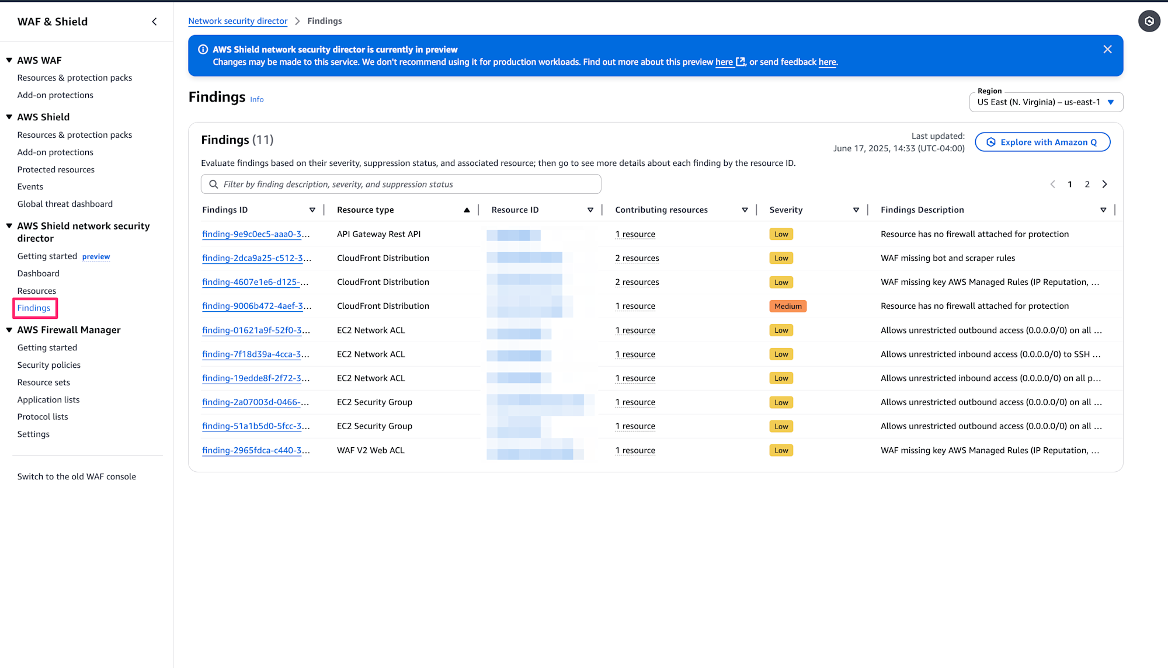Open finding-2dca9a25-c512 link

click(256, 258)
